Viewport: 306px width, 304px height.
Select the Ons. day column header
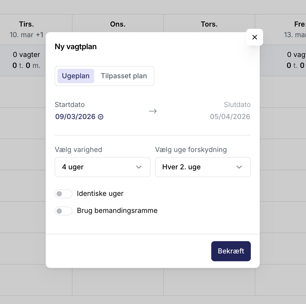[118, 24]
